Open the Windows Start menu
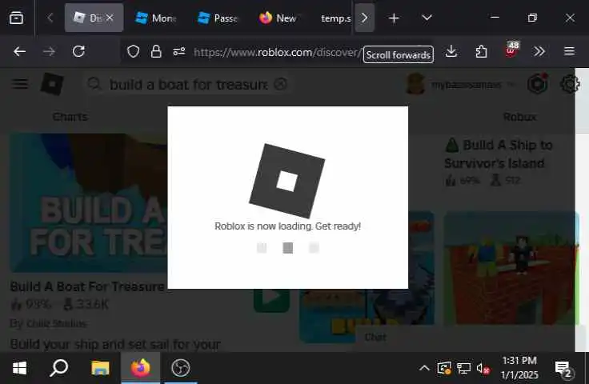Screen dimensions: 589x384 tap(19, 368)
